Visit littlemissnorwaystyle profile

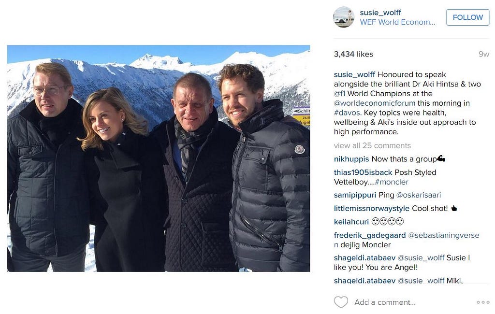pyautogui.click(x=372, y=209)
